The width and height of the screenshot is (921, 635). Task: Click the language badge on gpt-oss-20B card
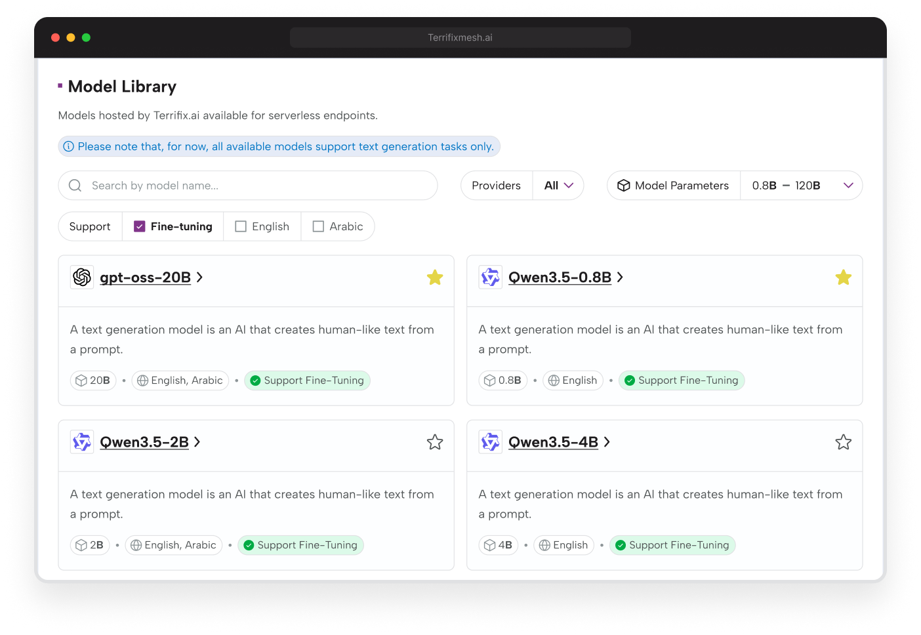click(x=180, y=380)
